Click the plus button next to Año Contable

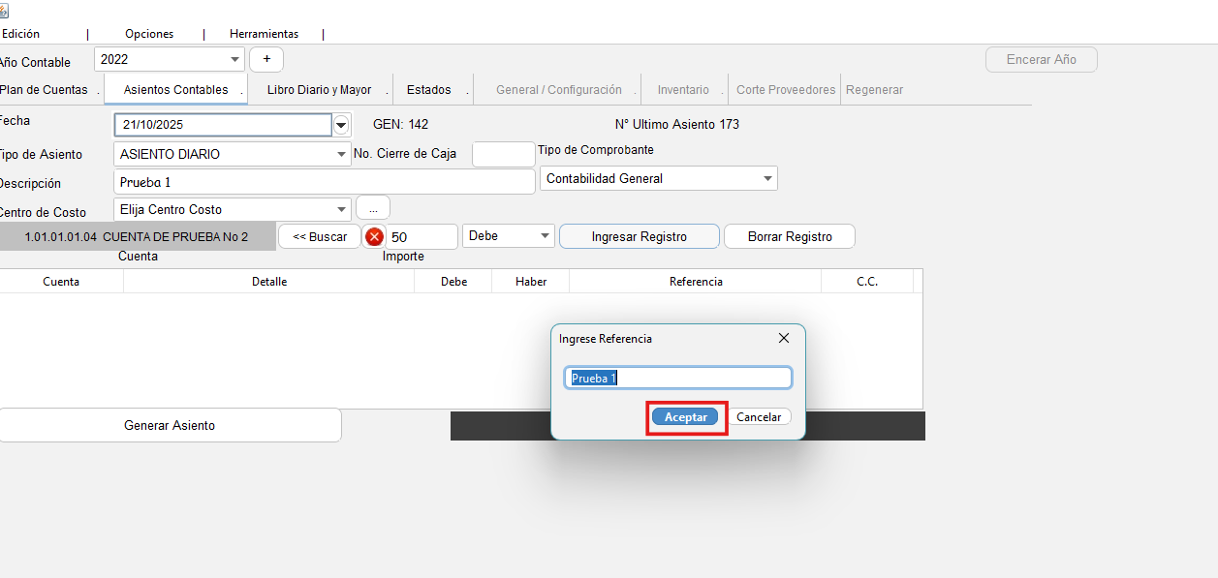tap(266, 59)
